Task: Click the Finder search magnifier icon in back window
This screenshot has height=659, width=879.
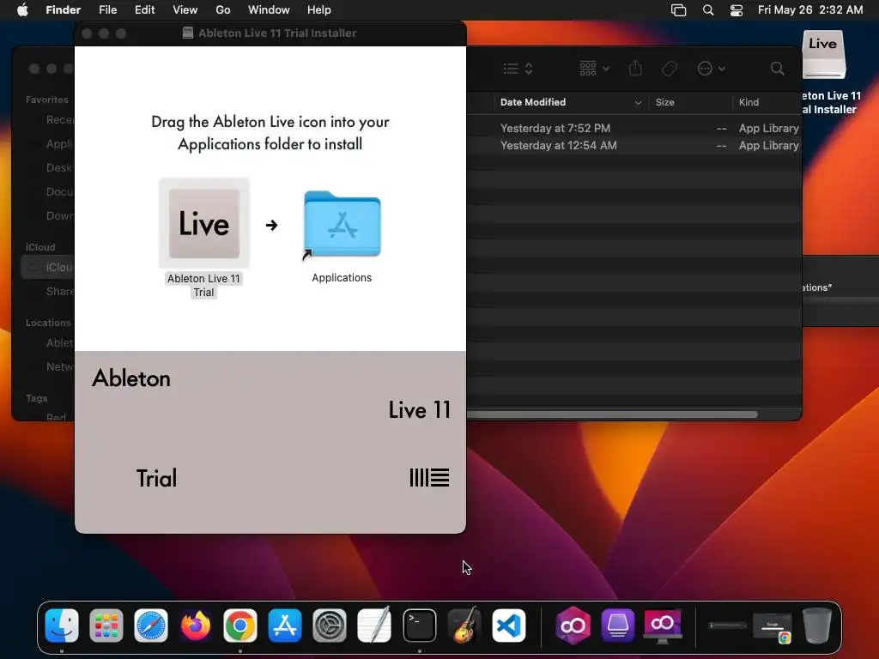Action: pos(777,69)
